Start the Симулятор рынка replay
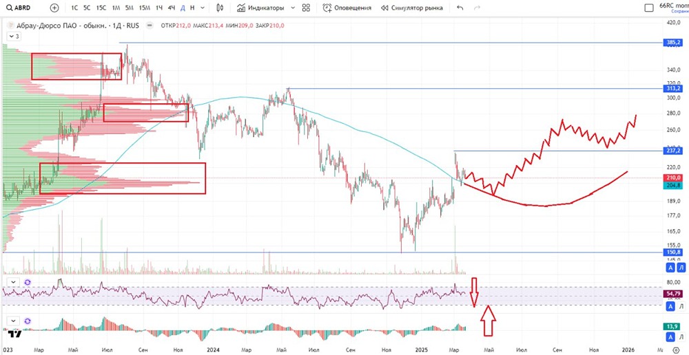 (412, 8)
